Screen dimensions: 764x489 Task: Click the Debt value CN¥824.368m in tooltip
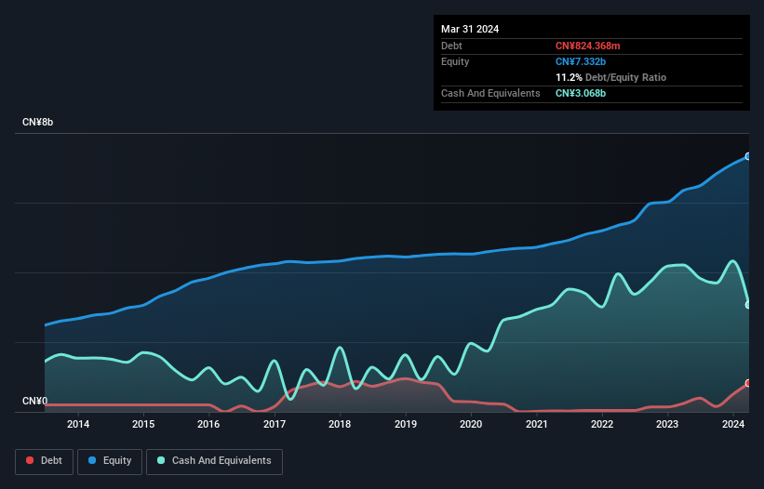point(587,46)
